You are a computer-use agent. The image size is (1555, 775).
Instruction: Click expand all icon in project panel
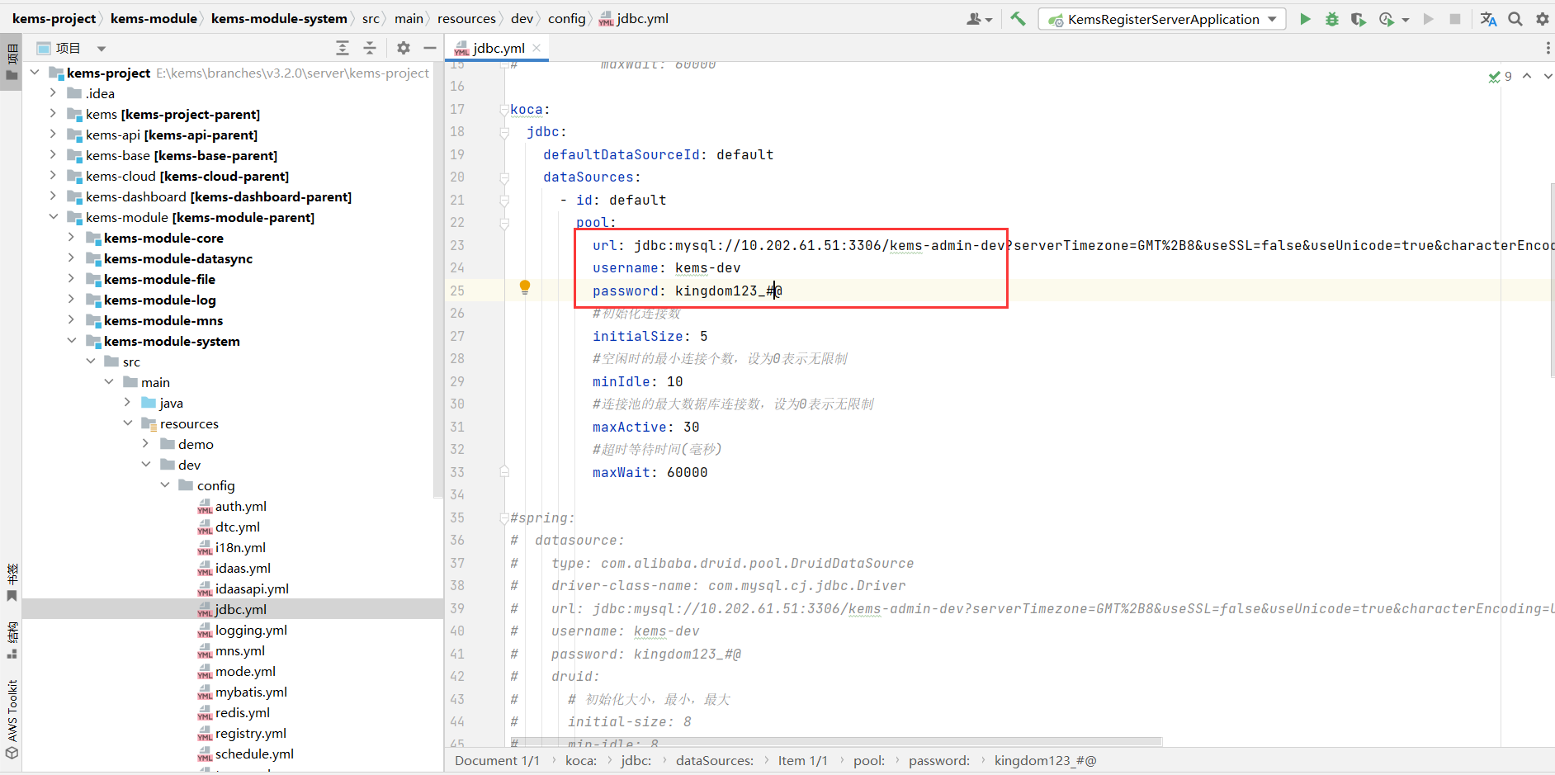click(x=343, y=48)
